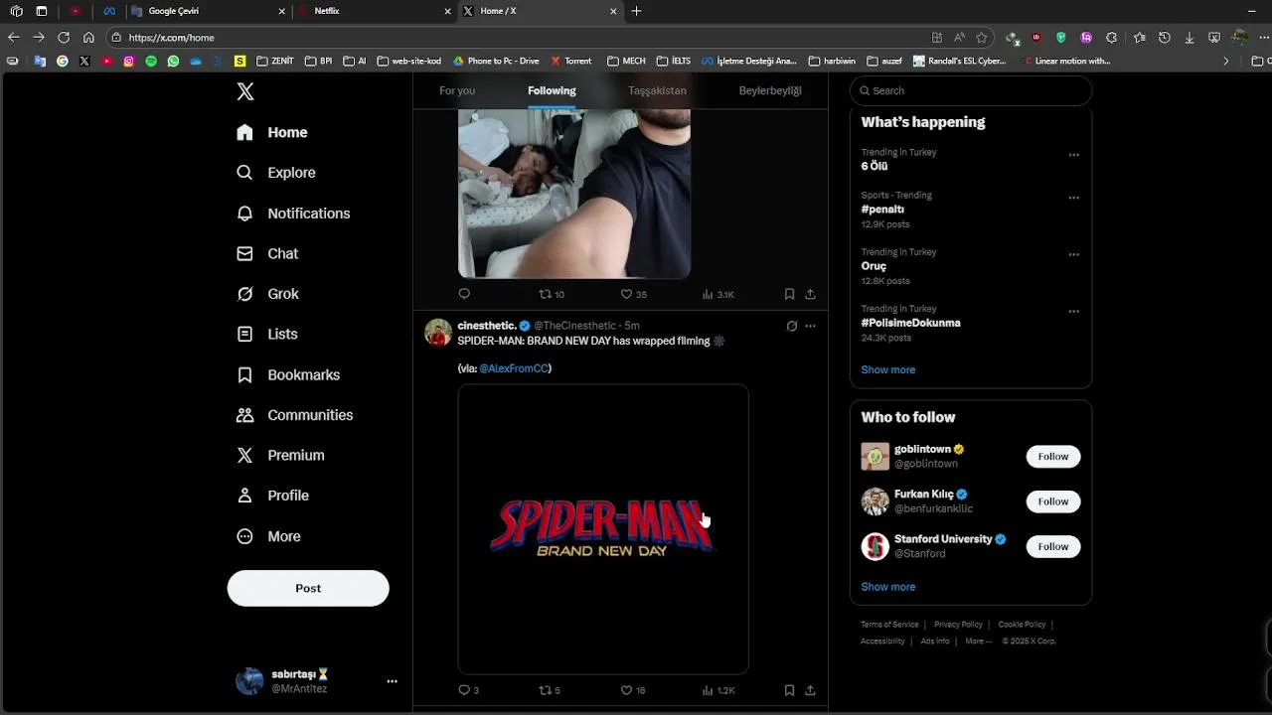The height and width of the screenshot is (715, 1272).
Task: Open the browser Downloads icon
Action: click(x=1190, y=38)
